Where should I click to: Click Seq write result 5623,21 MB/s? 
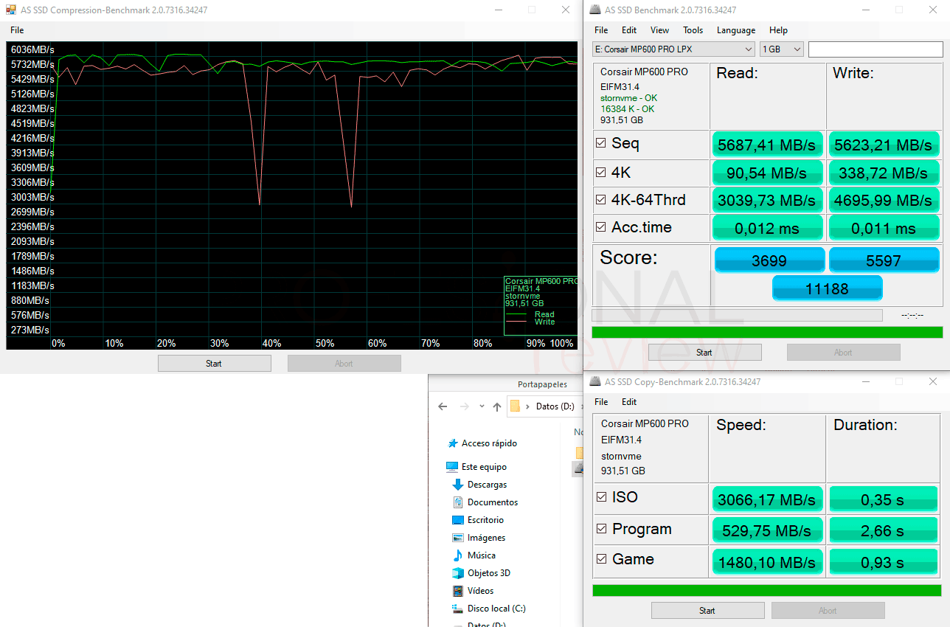pyautogui.click(x=884, y=145)
